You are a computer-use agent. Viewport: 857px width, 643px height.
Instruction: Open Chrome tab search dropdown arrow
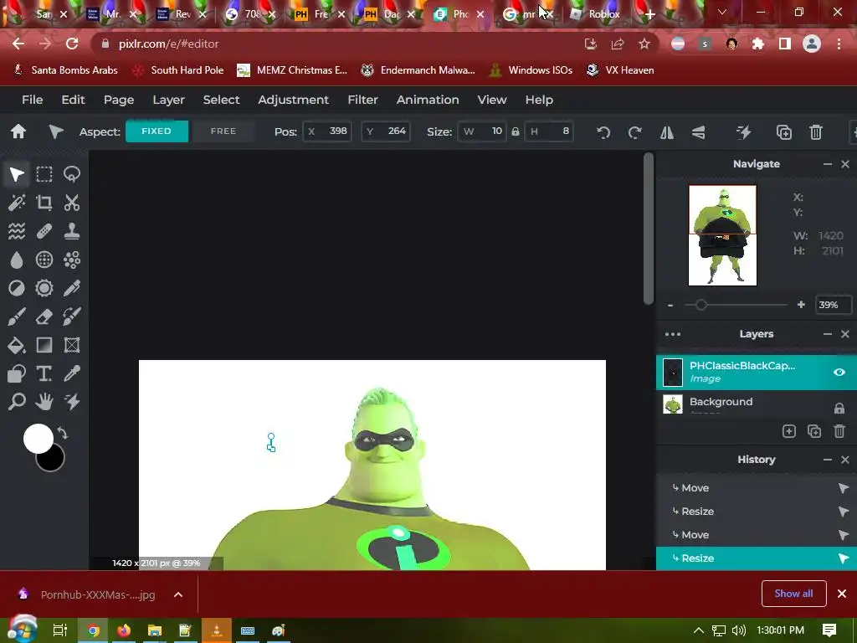point(722,12)
